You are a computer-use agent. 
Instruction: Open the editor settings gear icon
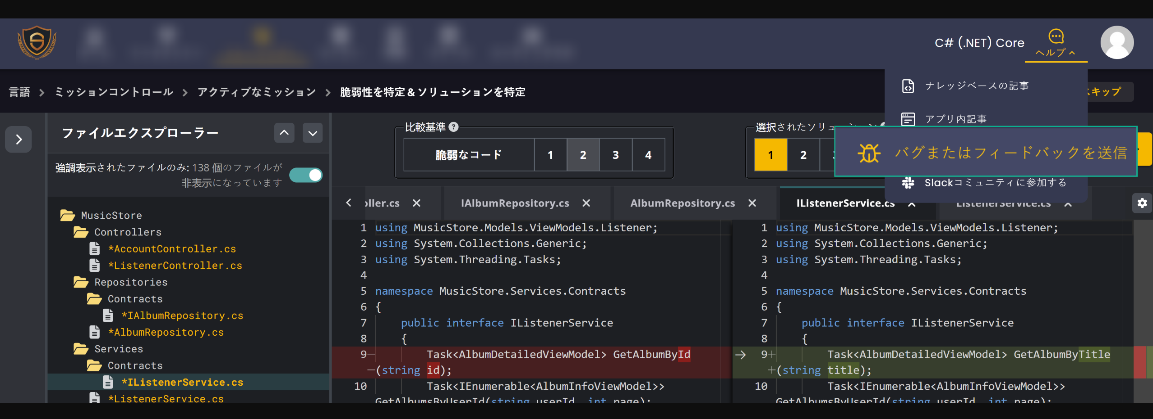point(1142,203)
